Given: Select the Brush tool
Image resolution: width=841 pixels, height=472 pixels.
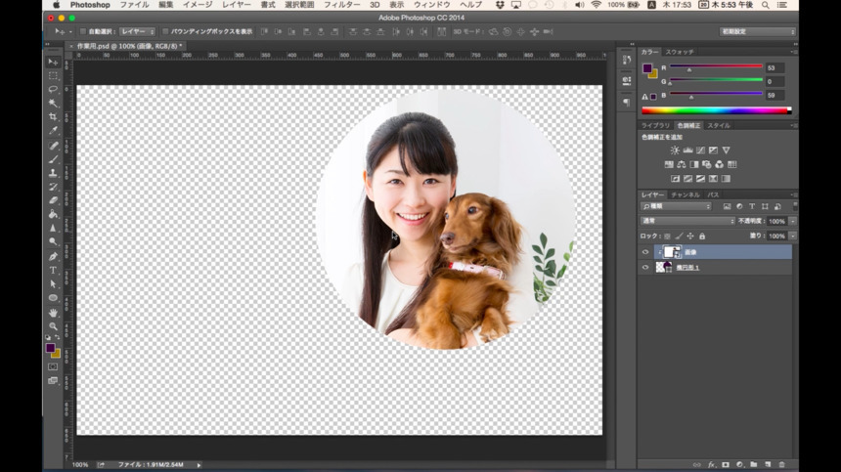Looking at the screenshot, I should tap(53, 159).
